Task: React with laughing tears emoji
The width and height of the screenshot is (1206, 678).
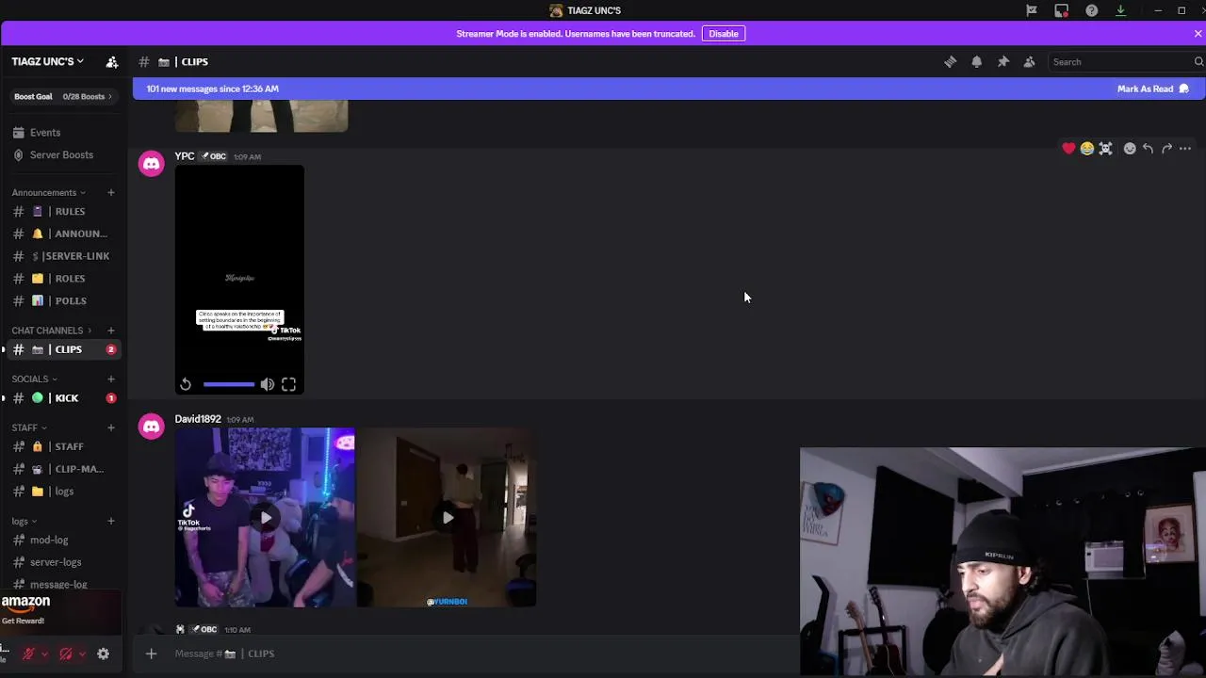Action: pyautogui.click(x=1087, y=149)
